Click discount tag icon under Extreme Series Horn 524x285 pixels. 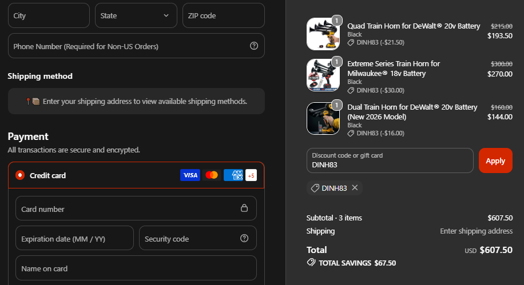[351, 90]
